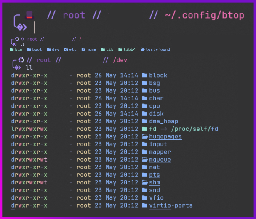Click the folder icon next to block
Viewport: 256px width, 219px height.
pos(144,76)
